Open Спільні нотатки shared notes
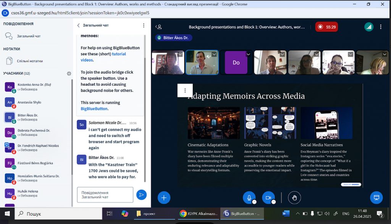 click(x=30, y=61)
